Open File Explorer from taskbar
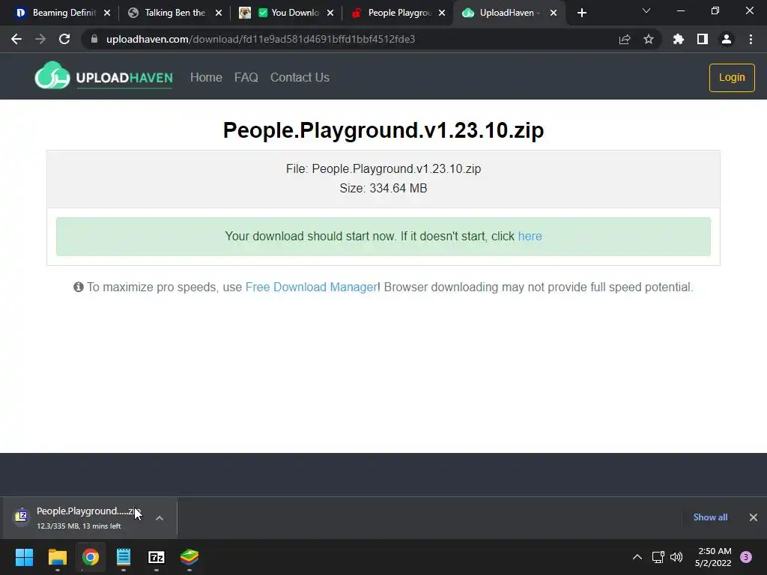 [x=57, y=557]
